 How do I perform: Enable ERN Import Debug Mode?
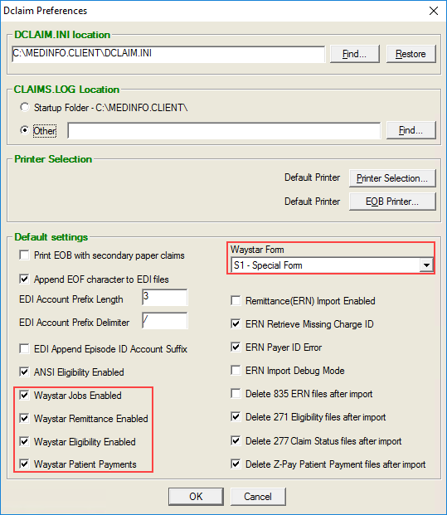click(x=236, y=371)
